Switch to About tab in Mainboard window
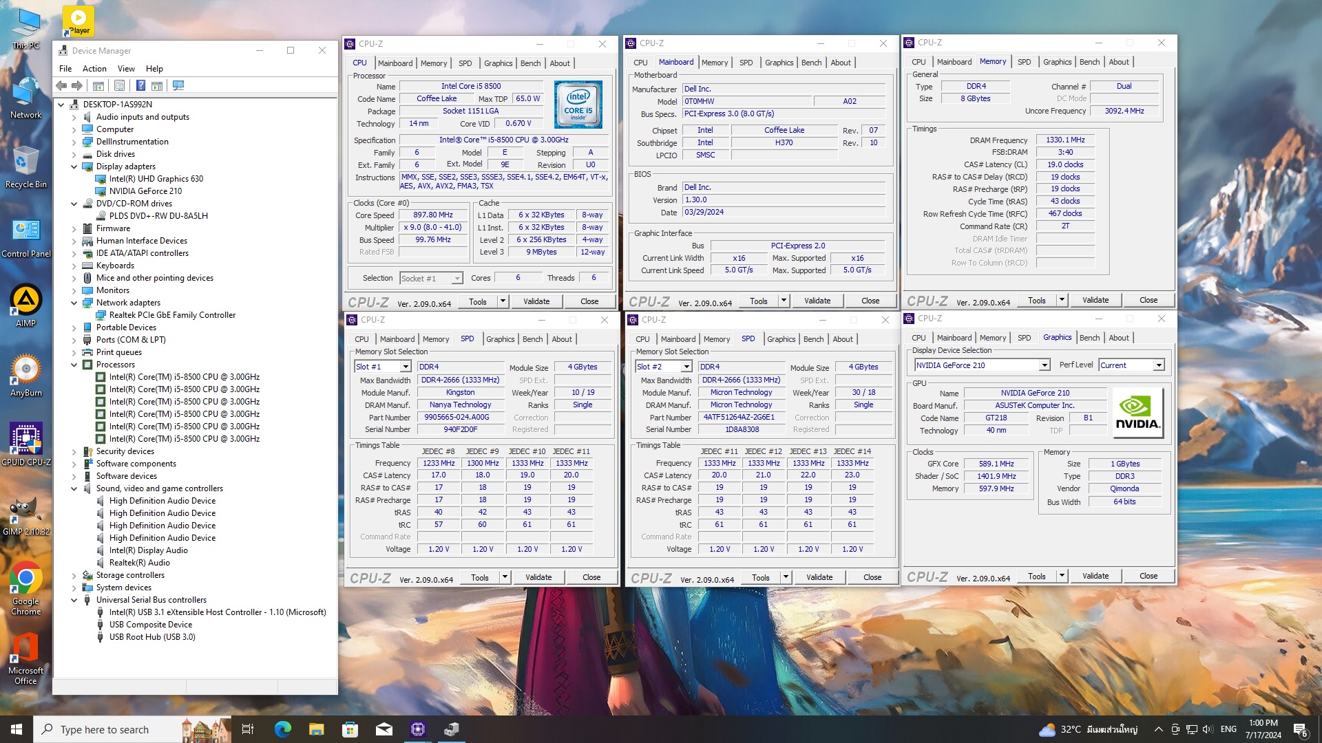Viewport: 1322px width, 743px height. (841, 63)
